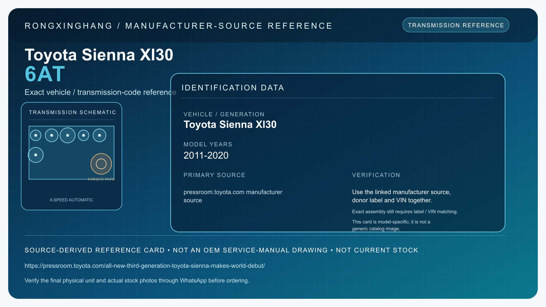The height and width of the screenshot is (307, 546).
Task: Click the "IDENTIFICATION DATA" panel heading
Action: coord(233,88)
